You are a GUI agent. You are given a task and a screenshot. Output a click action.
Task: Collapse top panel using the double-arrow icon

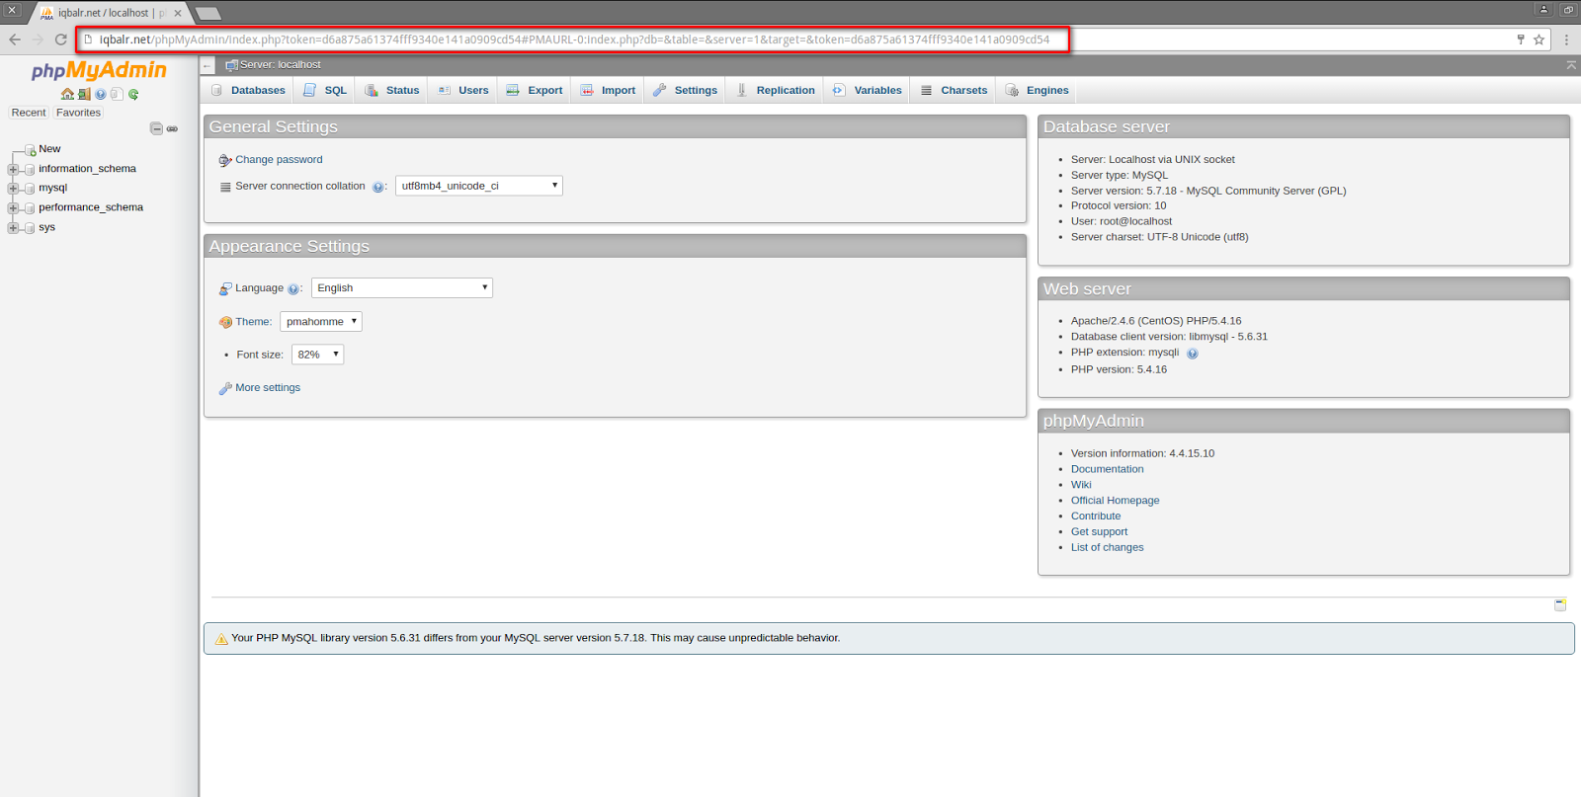(x=1571, y=65)
